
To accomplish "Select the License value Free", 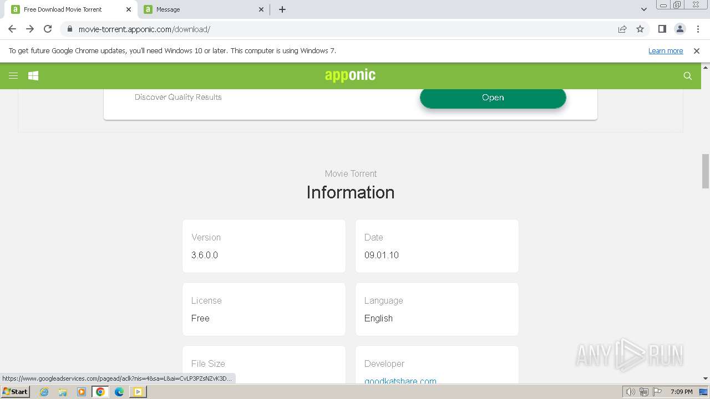I will pos(200,318).
